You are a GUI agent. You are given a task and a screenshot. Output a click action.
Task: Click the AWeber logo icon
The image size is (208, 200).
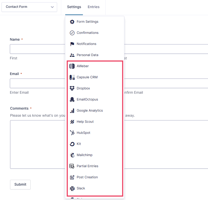[x=72, y=66]
